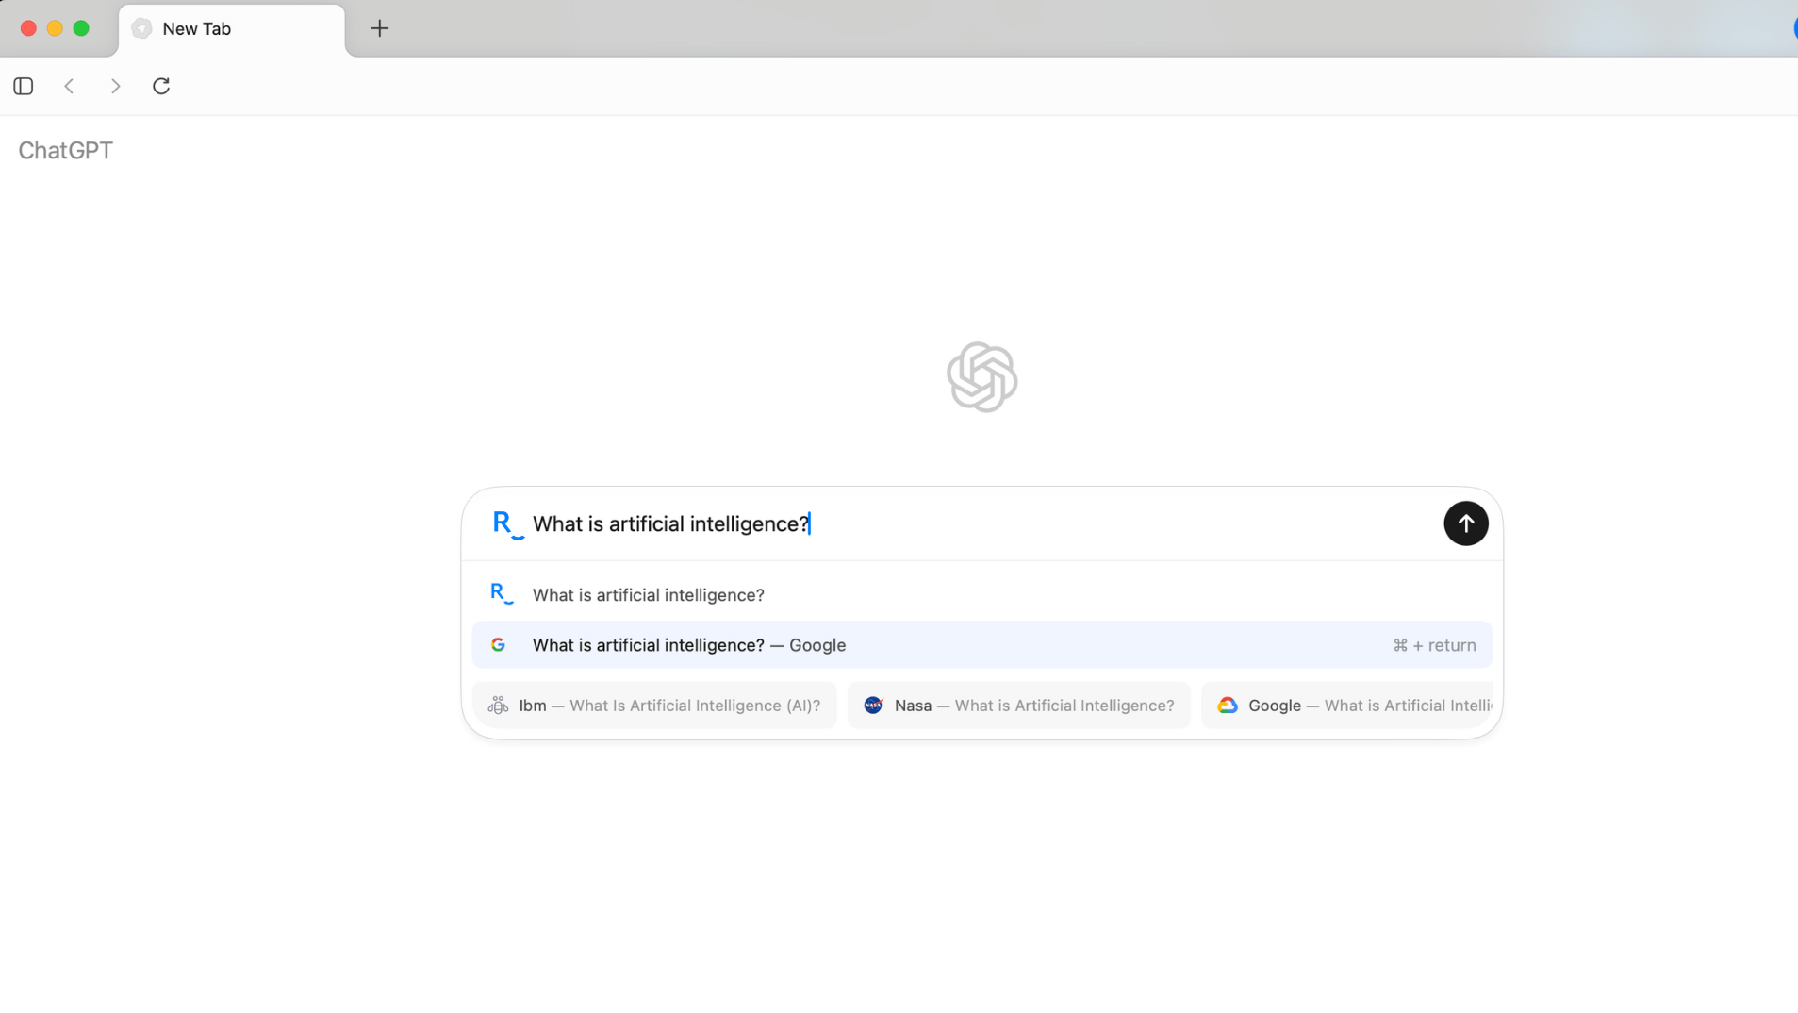Select the 'What is artificial intelligence? — Google' suggestion
The width and height of the screenshot is (1798, 1013).
(689, 645)
